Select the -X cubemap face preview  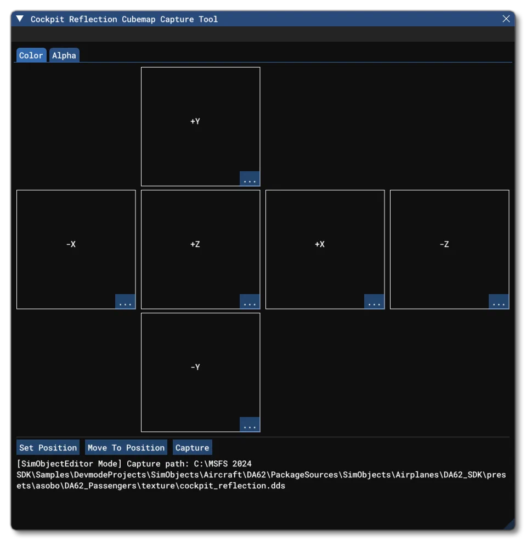(76, 249)
